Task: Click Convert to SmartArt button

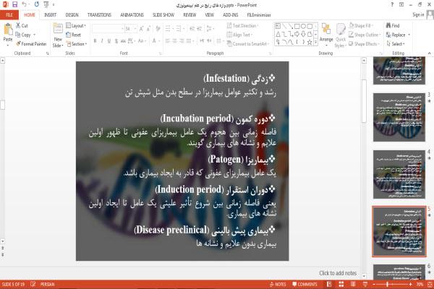Action: click(247, 44)
